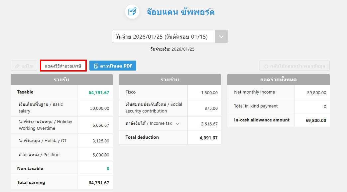Select the green Taxable amount 64,791.67

pos(99,93)
